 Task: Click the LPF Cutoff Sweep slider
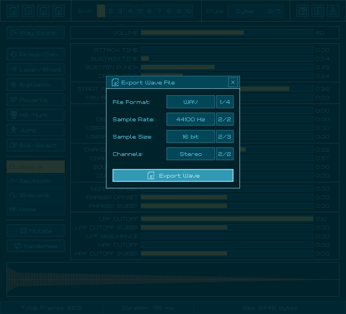[x=227, y=227]
